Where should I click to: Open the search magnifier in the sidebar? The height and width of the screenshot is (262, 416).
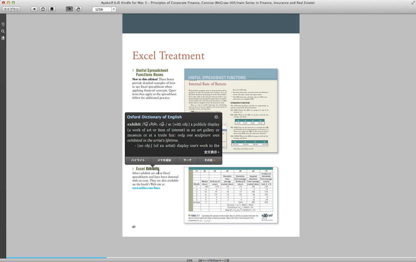(3, 31)
